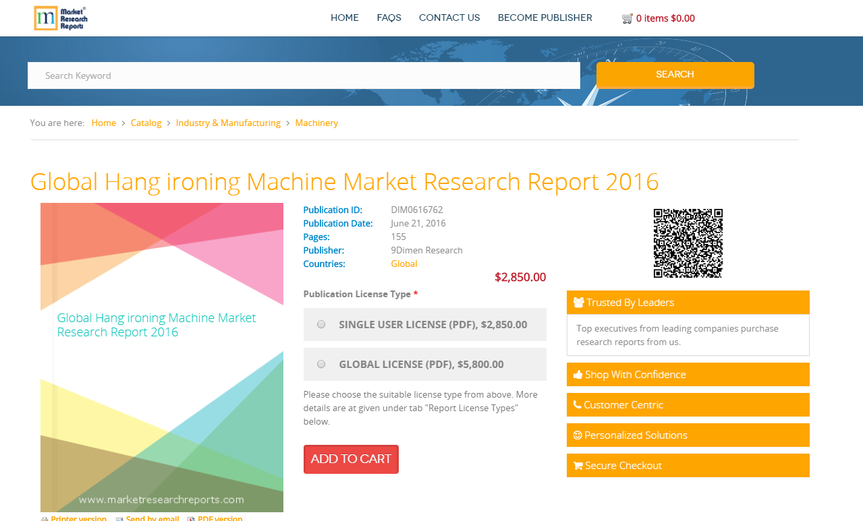Viewport: 863px width, 521px height.
Task: Click the red $2,850.00 price
Action: (x=520, y=277)
